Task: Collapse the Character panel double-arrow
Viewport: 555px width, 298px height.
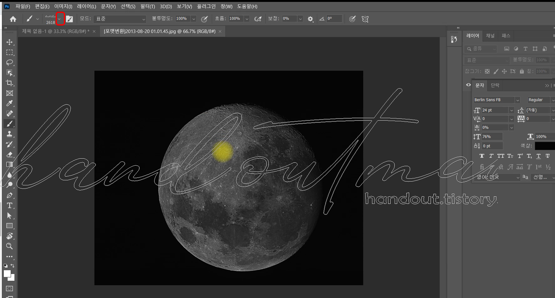Action: tap(547, 85)
